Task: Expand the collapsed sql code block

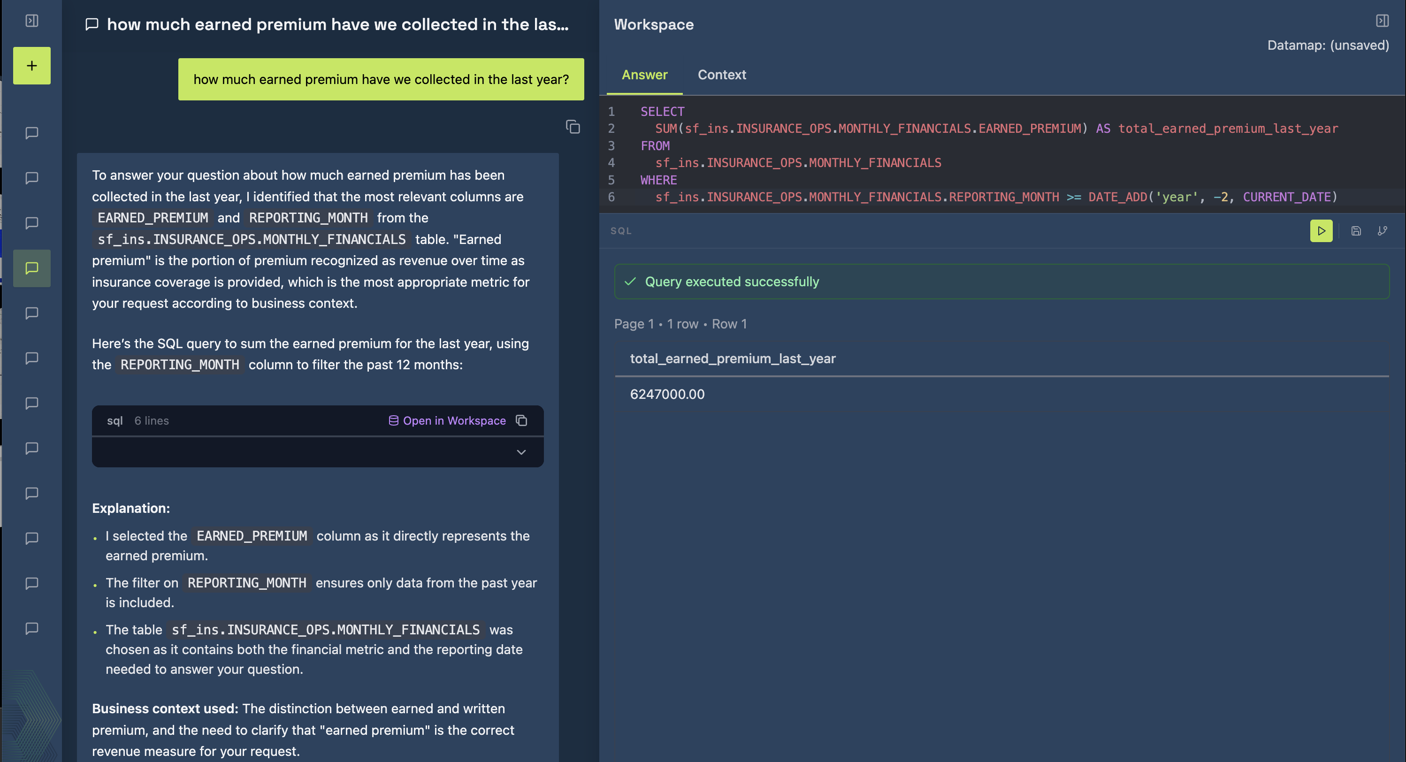Action: coord(521,452)
